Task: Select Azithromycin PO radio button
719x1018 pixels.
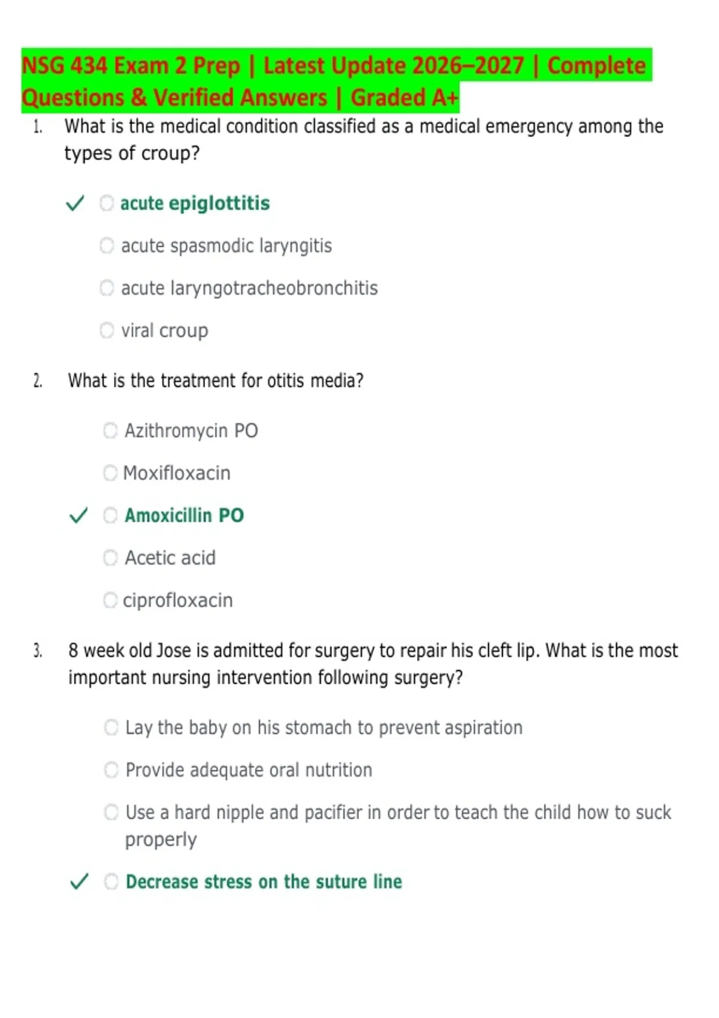Action: point(110,431)
